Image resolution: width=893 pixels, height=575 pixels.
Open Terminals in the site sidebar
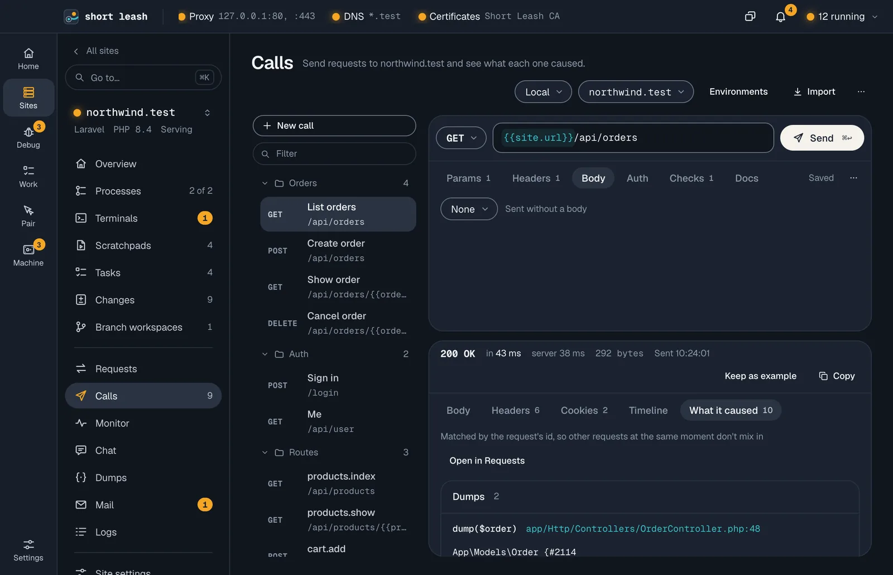click(143, 218)
